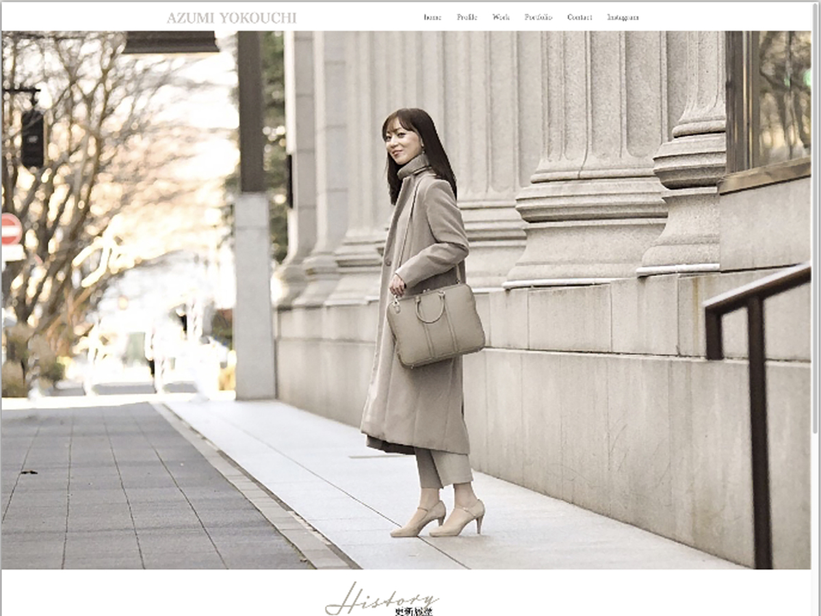821x616 pixels.
Task: Open the Contact page link
Action: tap(579, 18)
